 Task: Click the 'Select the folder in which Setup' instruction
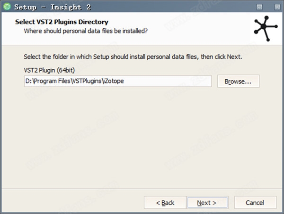pyautogui.click(x=133, y=57)
